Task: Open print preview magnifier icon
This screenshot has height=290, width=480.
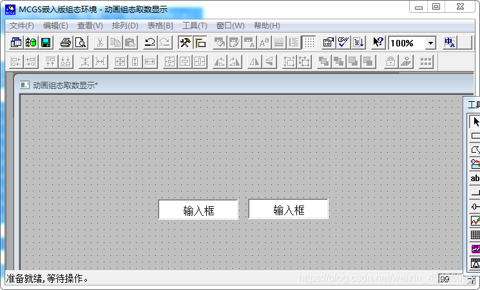Action: 81,43
